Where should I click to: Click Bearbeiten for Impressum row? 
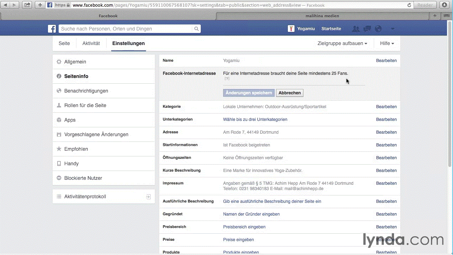[x=386, y=183]
